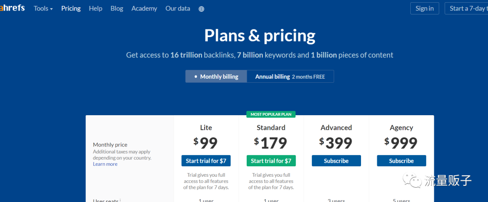Screen dimensions: 488x202
Task: Open Academy in navigation bar
Action: pos(144,9)
